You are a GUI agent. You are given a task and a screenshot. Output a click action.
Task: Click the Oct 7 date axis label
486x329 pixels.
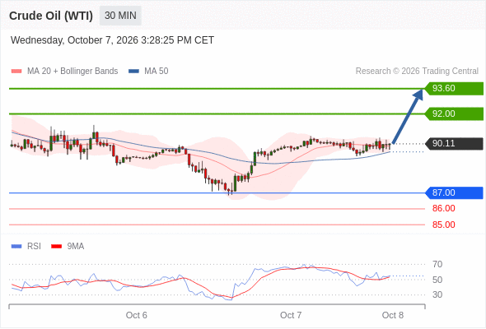click(291, 315)
